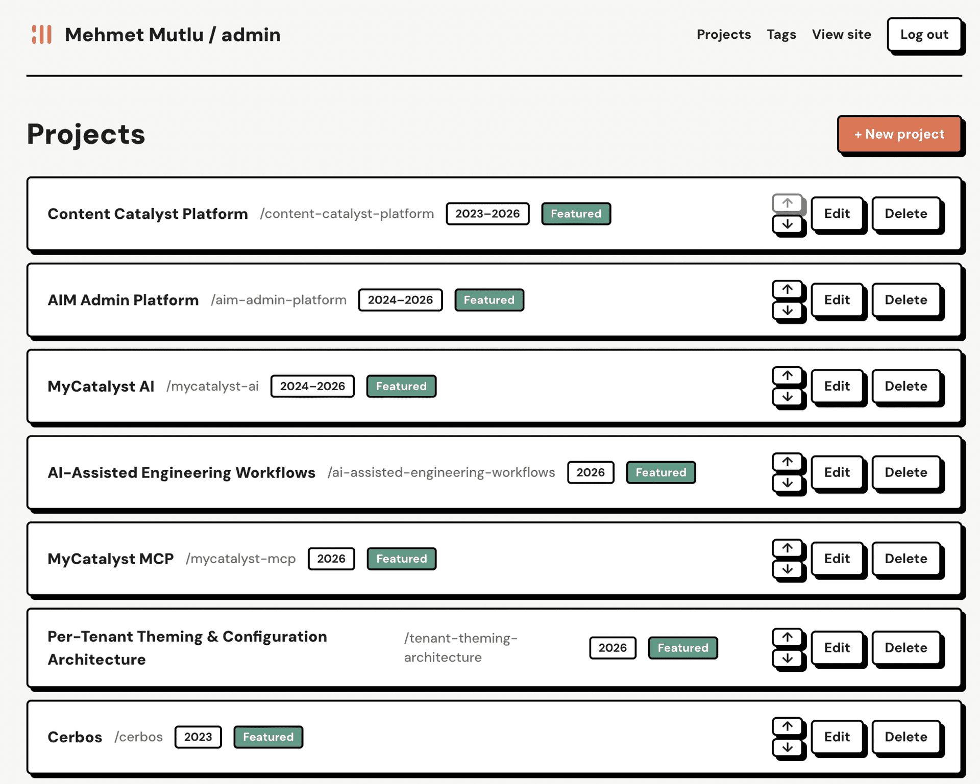Go to the Tags nav item
The image size is (980, 784).
[x=781, y=34]
